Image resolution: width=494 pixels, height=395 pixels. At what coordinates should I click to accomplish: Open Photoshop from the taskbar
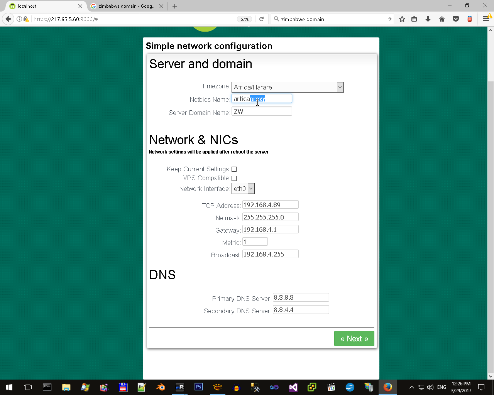tap(199, 387)
